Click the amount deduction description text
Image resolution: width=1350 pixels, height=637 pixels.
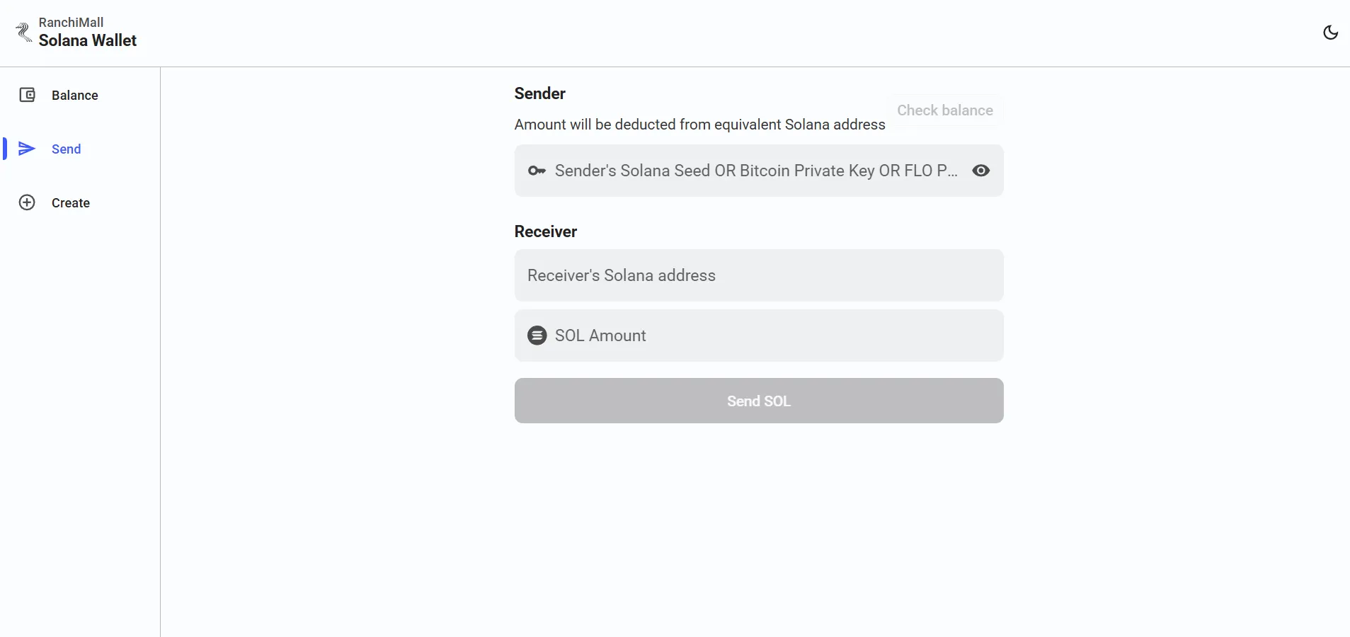(x=699, y=125)
